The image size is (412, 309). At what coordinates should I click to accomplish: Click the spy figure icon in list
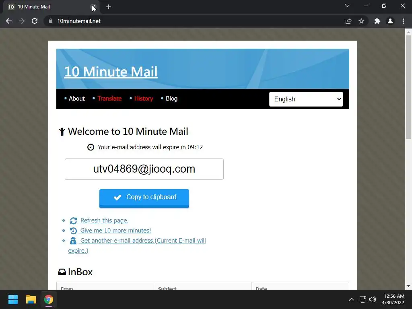pos(73,241)
